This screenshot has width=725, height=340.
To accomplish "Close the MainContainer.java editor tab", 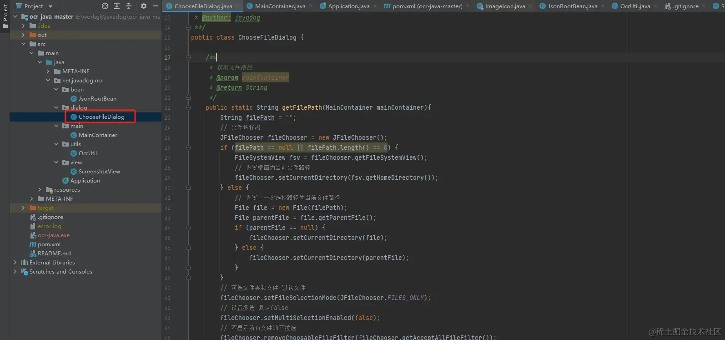I will [311, 6].
